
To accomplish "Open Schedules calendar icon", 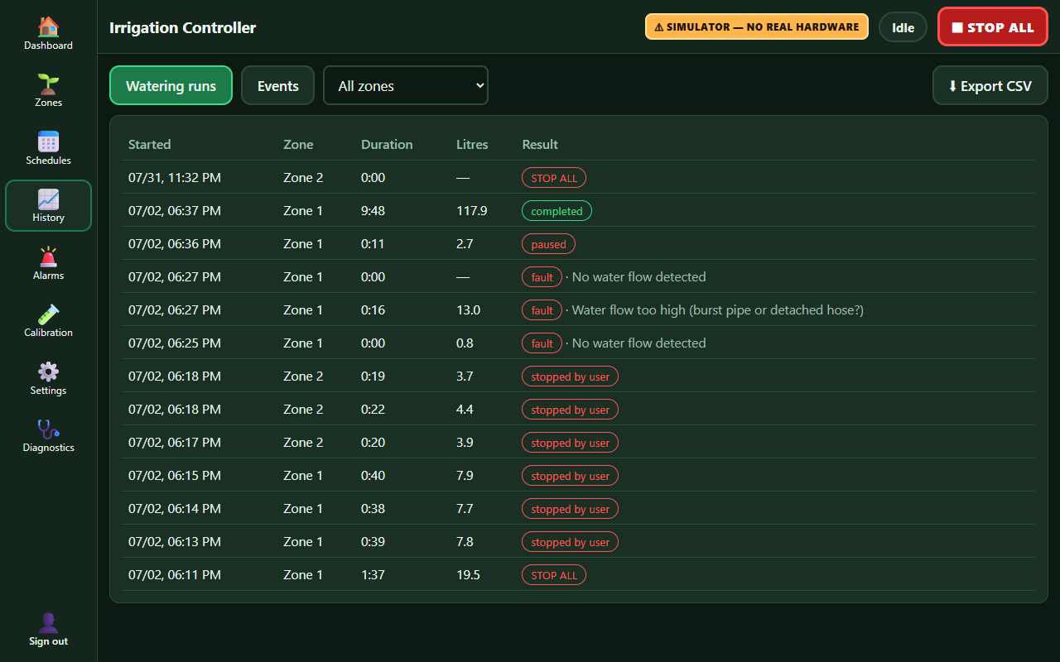I will point(48,142).
